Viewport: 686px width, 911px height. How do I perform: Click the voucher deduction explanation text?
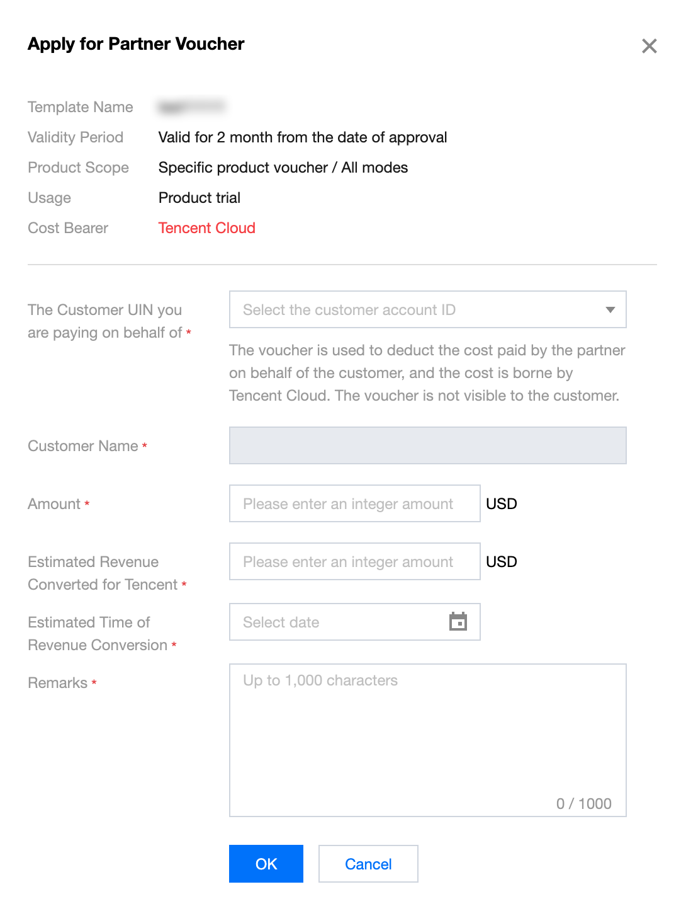coord(427,372)
